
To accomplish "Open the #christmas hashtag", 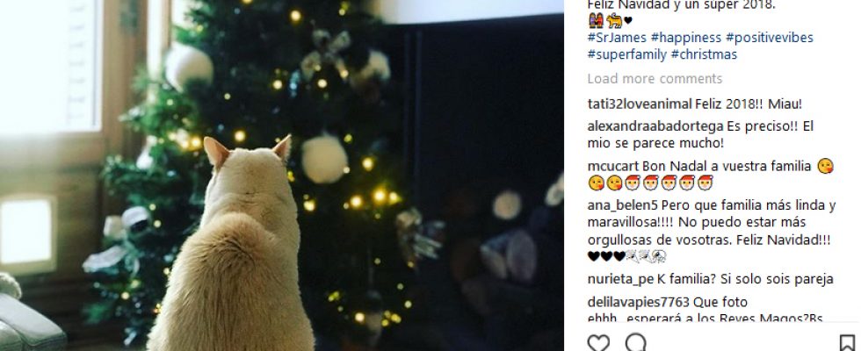I will [704, 54].
